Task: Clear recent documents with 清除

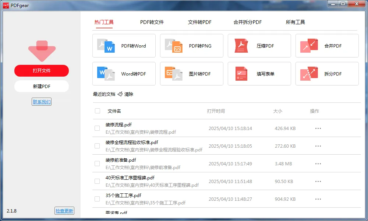Action: 128,94
